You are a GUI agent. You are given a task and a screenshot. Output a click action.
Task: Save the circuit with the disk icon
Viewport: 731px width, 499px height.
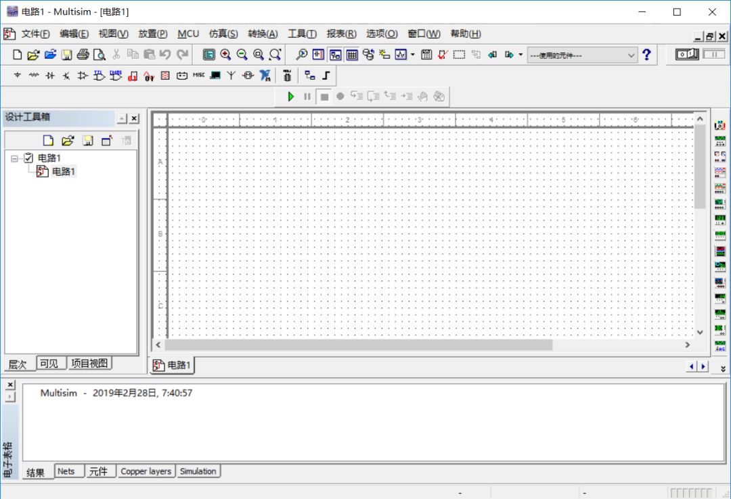(66, 55)
